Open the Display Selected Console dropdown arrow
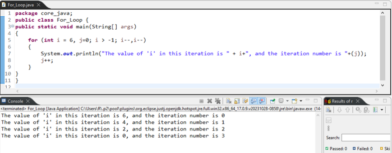Screen dimensions: 392x153 tap(287, 101)
